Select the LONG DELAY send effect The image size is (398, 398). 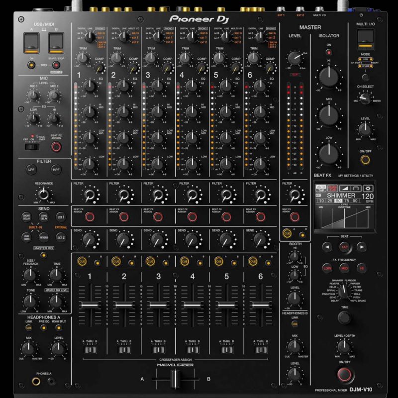click(44, 217)
